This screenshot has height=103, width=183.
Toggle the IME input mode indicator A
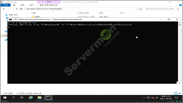[157, 98]
